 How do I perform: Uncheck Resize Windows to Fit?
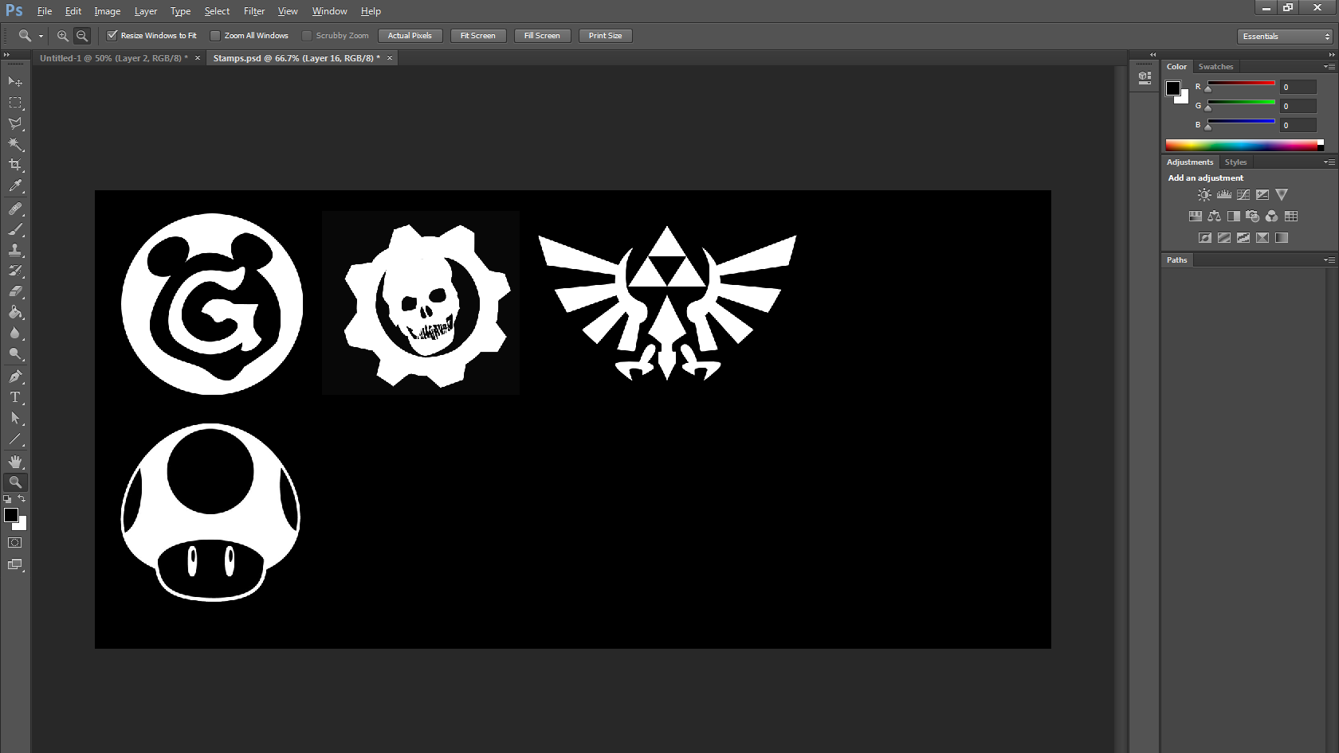click(x=112, y=36)
